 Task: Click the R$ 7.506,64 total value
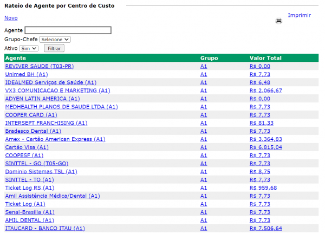[x=265, y=229]
